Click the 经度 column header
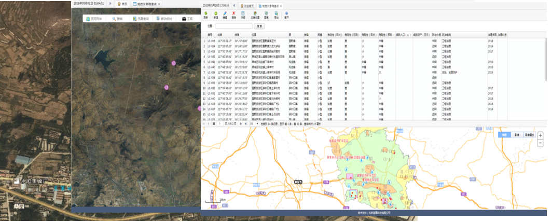Viewport: 552px width, 222px height. pos(225,34)
